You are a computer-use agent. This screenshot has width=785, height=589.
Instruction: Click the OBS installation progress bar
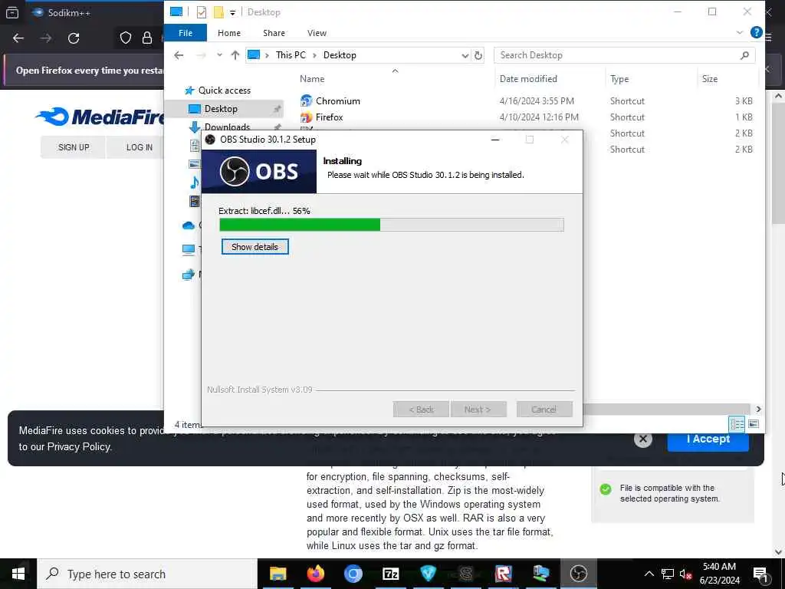[392, 225]
